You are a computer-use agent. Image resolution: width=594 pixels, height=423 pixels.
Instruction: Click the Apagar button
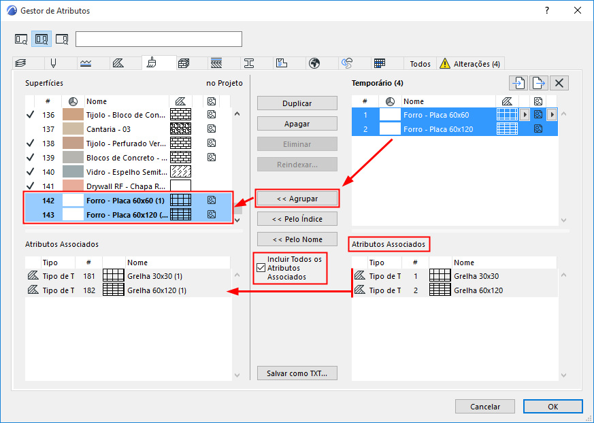pos(297,124)
